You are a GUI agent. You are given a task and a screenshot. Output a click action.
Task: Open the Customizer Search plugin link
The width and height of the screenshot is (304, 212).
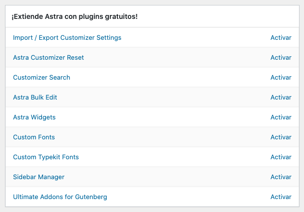click(41, 78)
